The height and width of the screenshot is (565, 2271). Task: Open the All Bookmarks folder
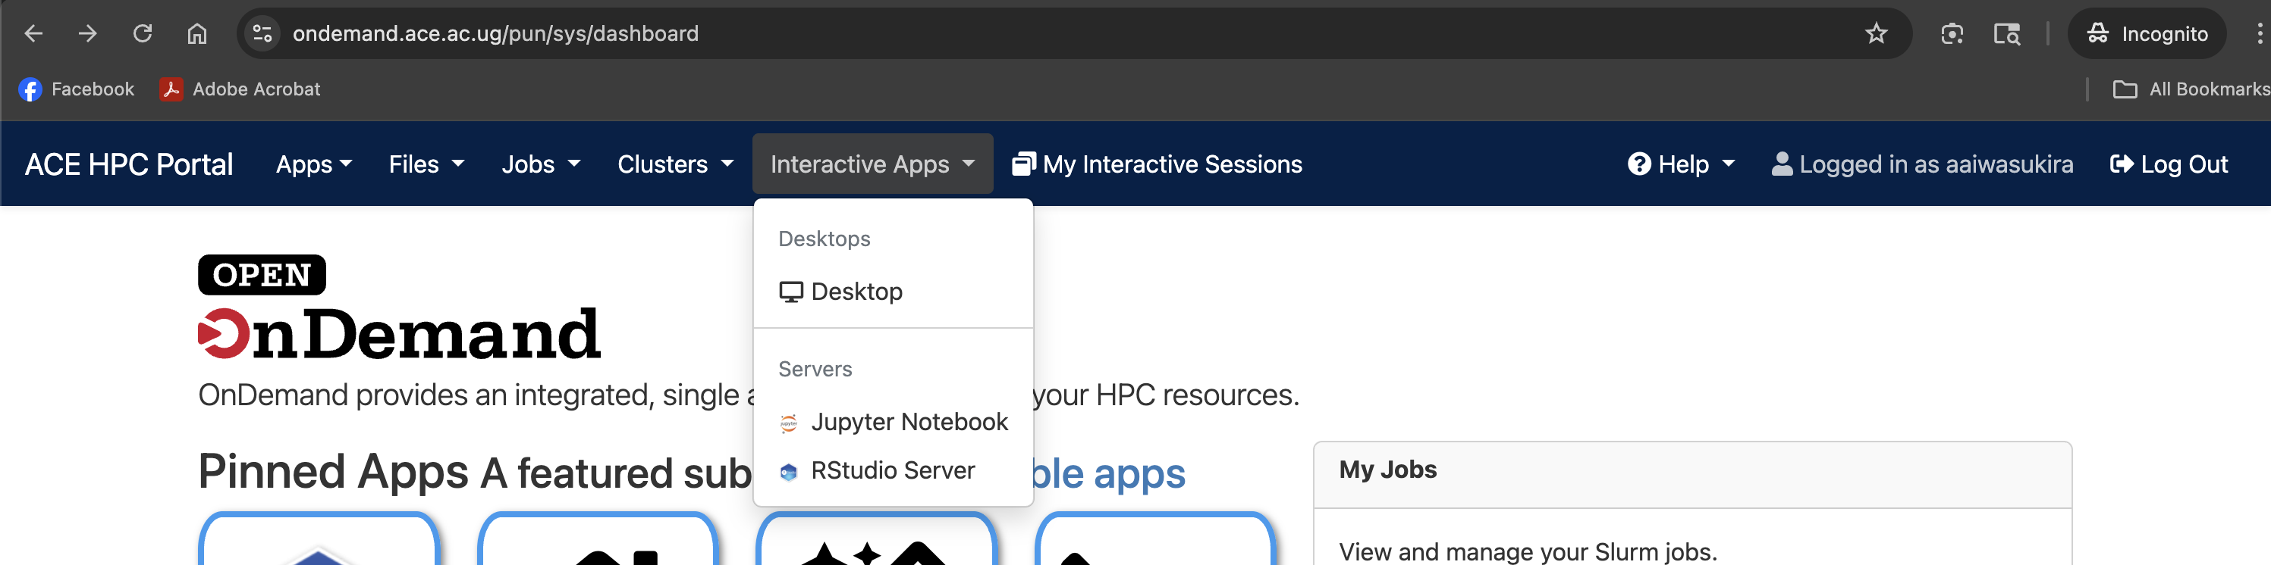tap(2190, 89)
